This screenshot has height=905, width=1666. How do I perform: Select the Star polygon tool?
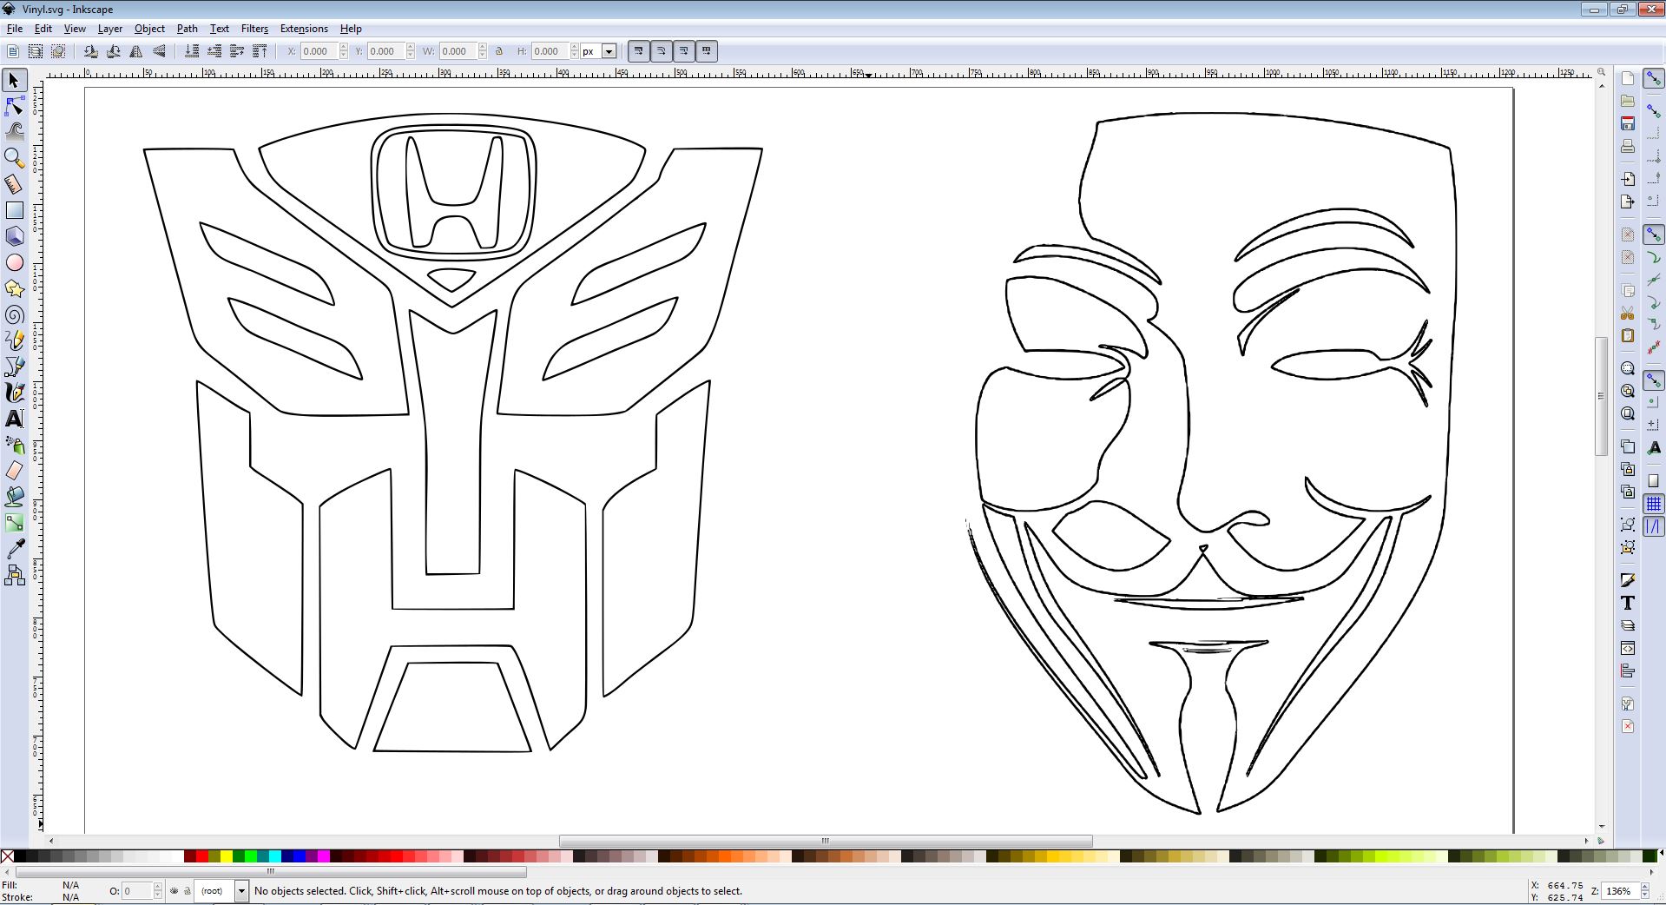click(14, 288)
